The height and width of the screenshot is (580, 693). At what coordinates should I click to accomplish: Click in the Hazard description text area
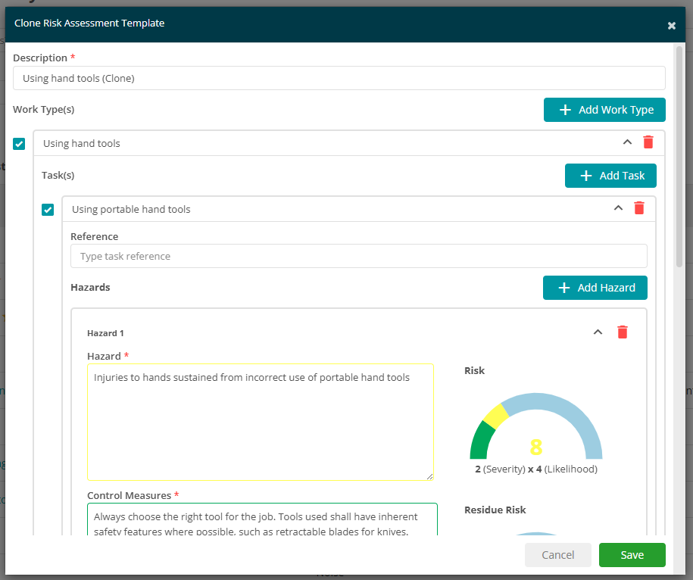pos(261,422)
